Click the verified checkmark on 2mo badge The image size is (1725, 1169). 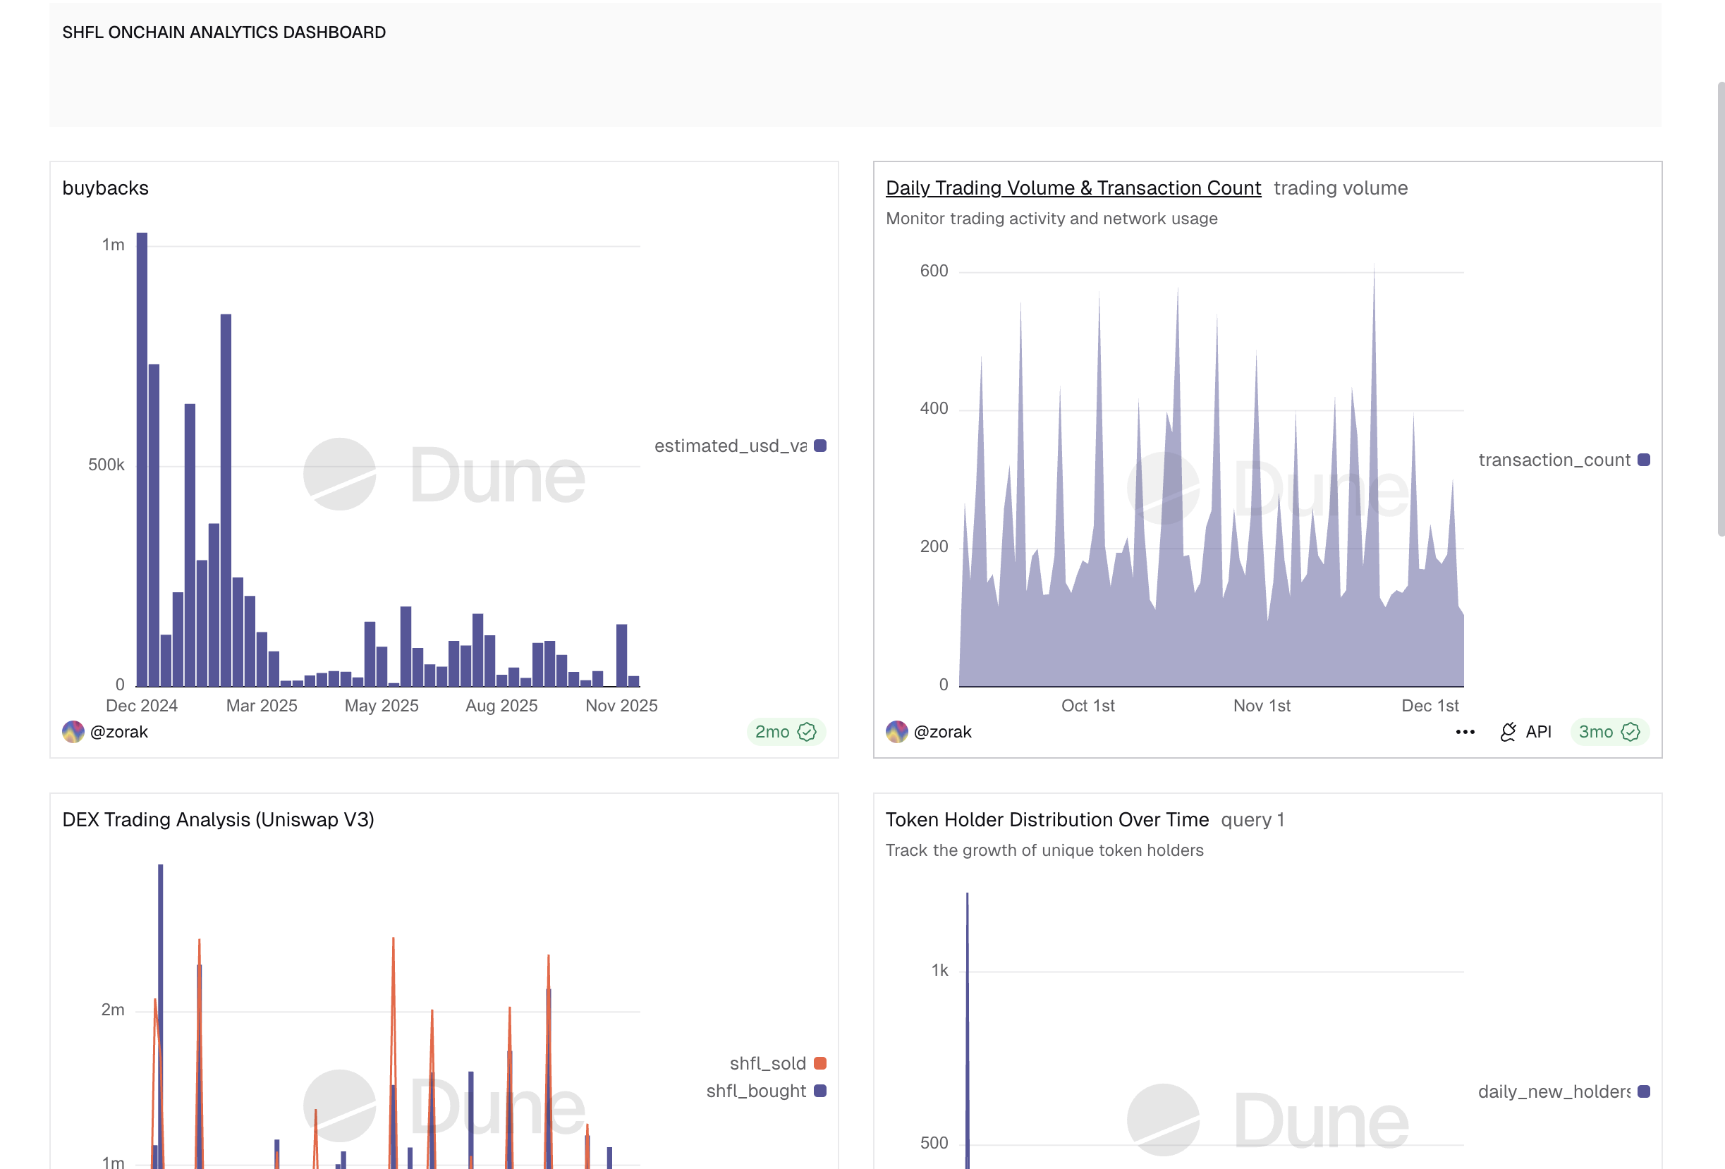point(807,732)
